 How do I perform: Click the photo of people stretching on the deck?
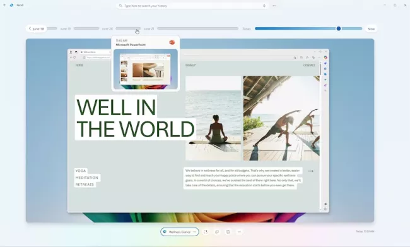[281, 118]
